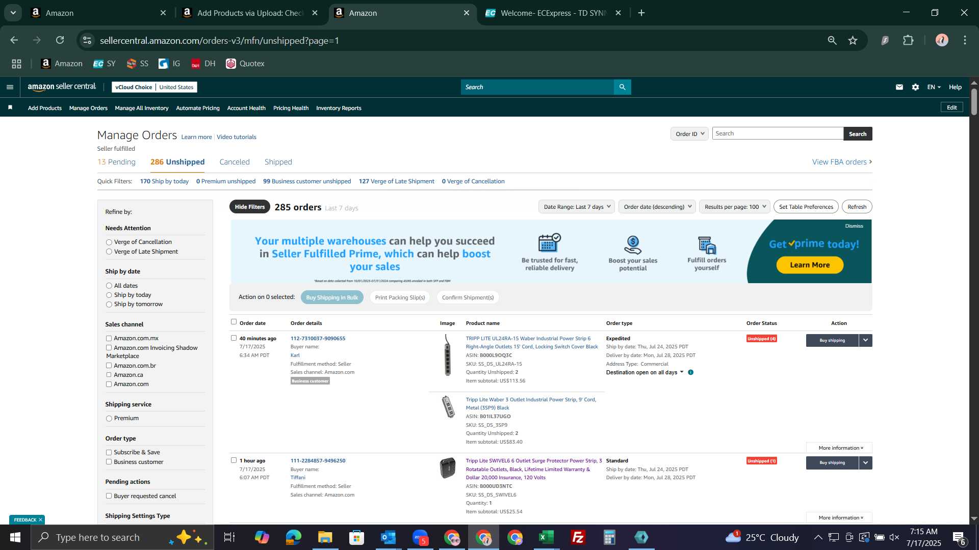Open the browser extensions puzzle icon

pos(909,40)
